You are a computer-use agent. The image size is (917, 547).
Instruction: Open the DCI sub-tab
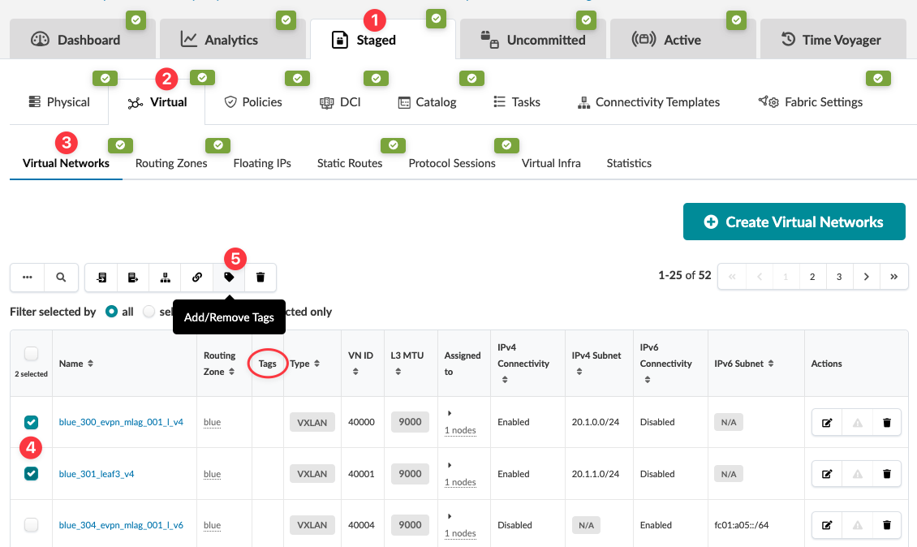pyautogui.click(x=340, y=101)
